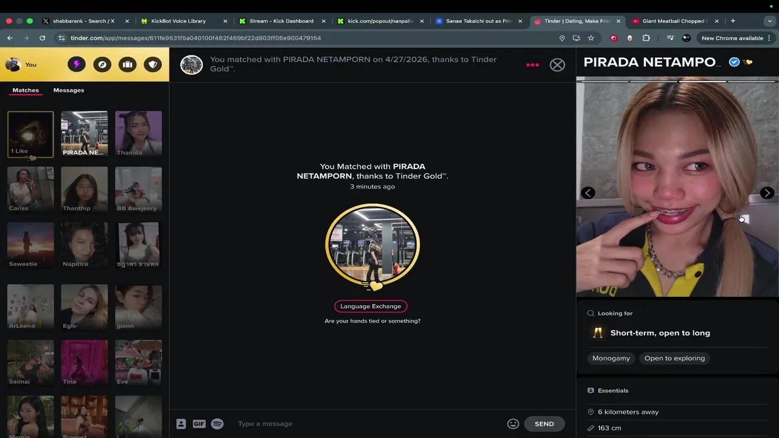
Task: Open PIRADA NE... match thumbnail
Action: 84,134
